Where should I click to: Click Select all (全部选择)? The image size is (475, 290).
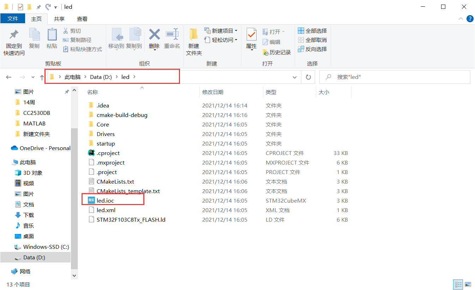coord(313,31)
